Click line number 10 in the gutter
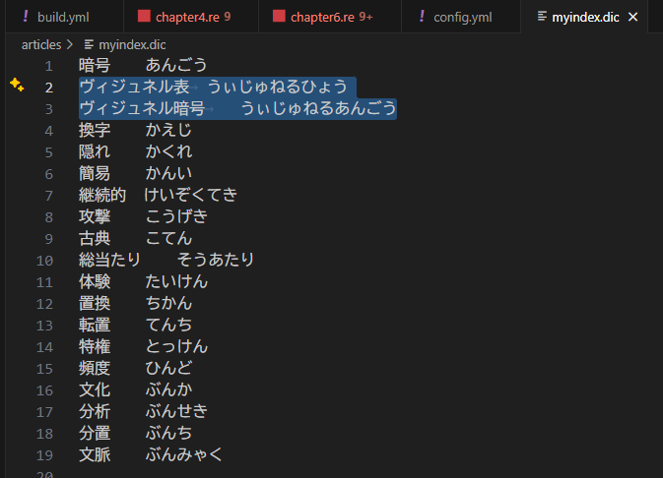 pos(44,260)
